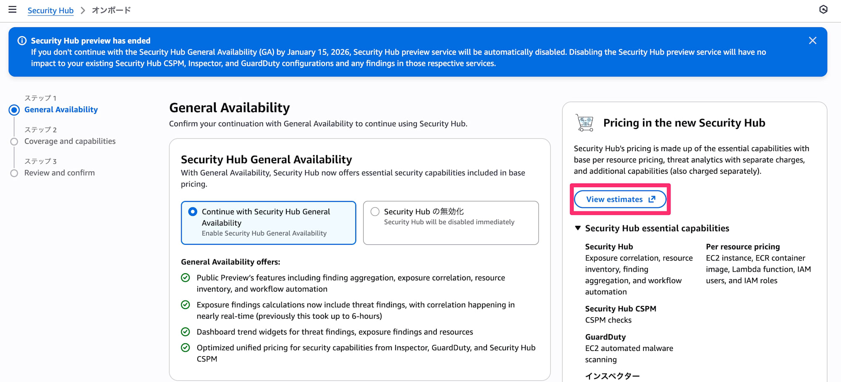
Task: Click the インスペクター heading in pricing panel
Action: 612,375
